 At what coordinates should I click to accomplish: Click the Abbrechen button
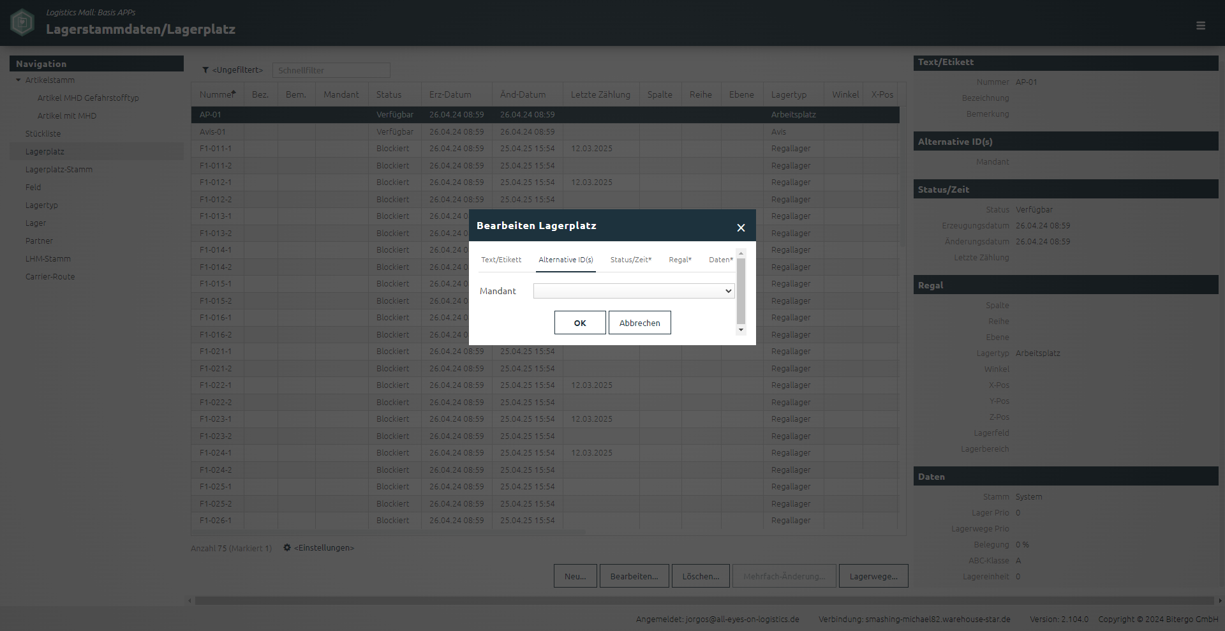(640, 323)
